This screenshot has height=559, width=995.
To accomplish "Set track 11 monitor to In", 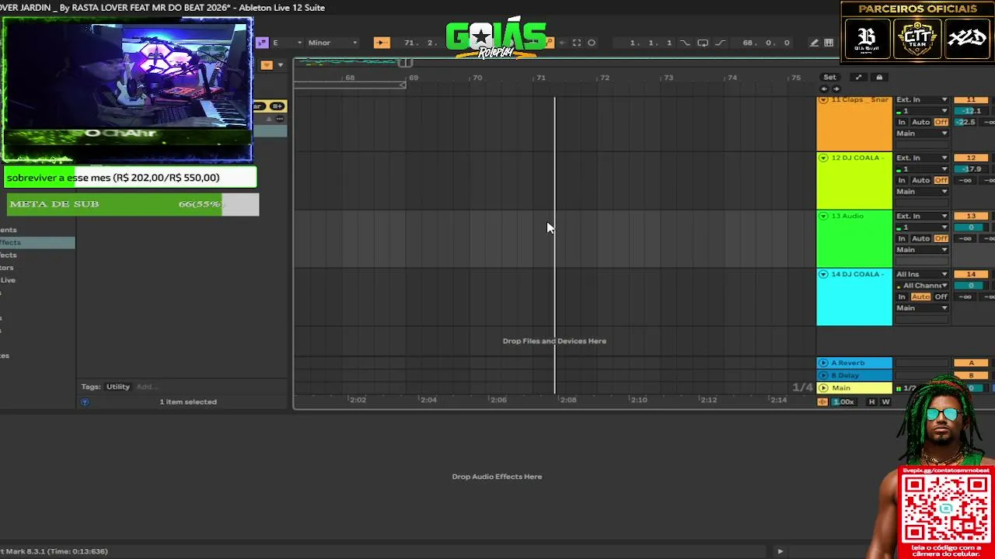I will pyautogui.click(x=902, y=122).
